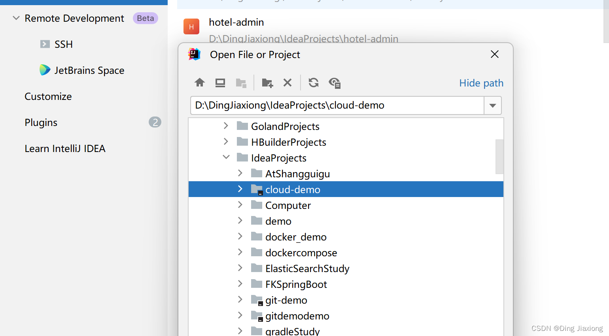This screenshot has height=336, width=609.
Task: Expand the HBuilderProjects folder
Action: click(226, 141)
